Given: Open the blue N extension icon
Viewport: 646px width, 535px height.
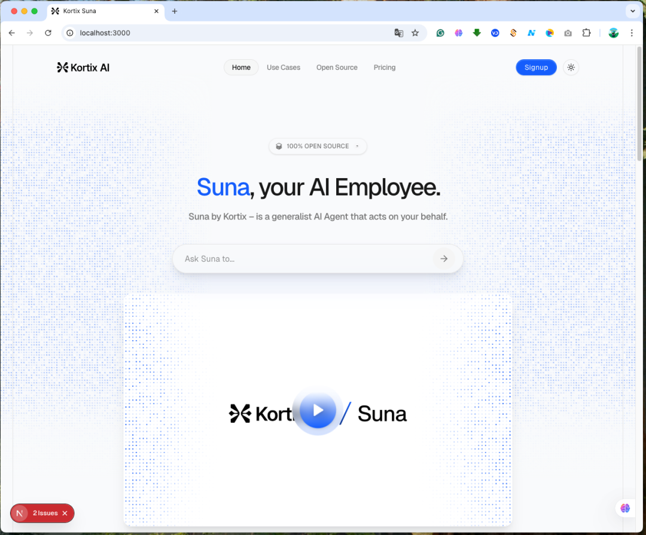Looking at the screenshot, I should point(531,33).
